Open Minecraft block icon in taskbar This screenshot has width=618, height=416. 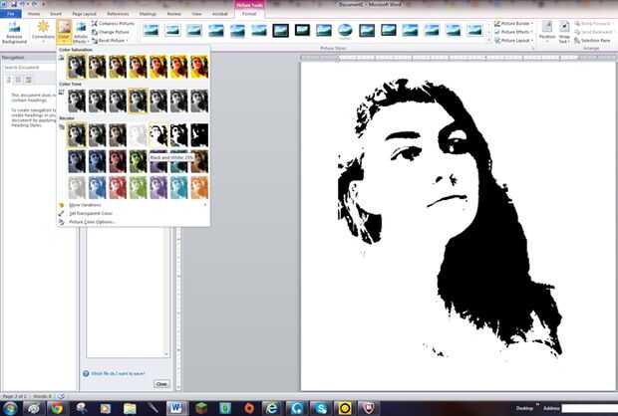(201, 408)
